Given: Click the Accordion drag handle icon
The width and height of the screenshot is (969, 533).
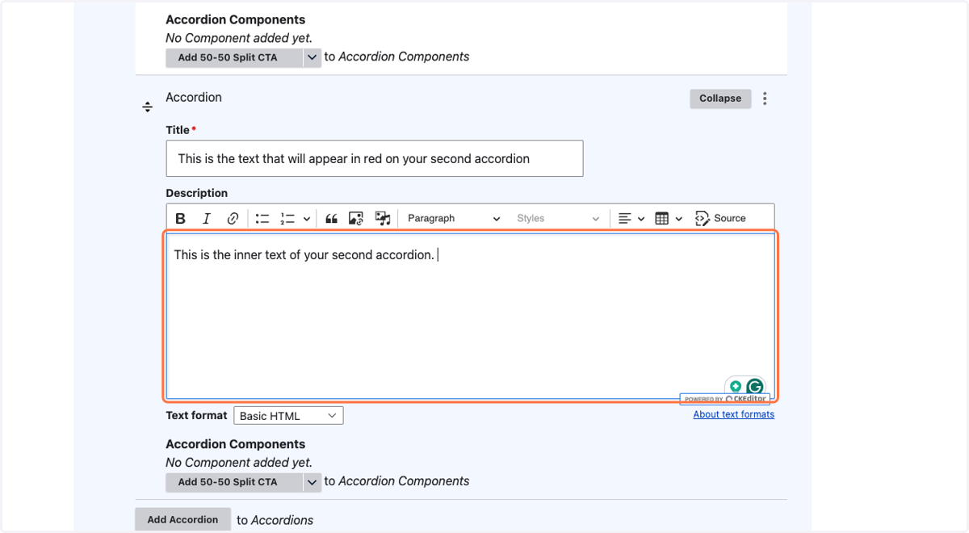Looking at the screenshot, I should click(148, 107).
